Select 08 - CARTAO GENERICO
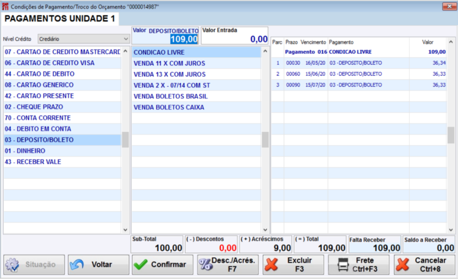Image resolution: width=458 pixels, height=279 pixels. pos(62,85)
